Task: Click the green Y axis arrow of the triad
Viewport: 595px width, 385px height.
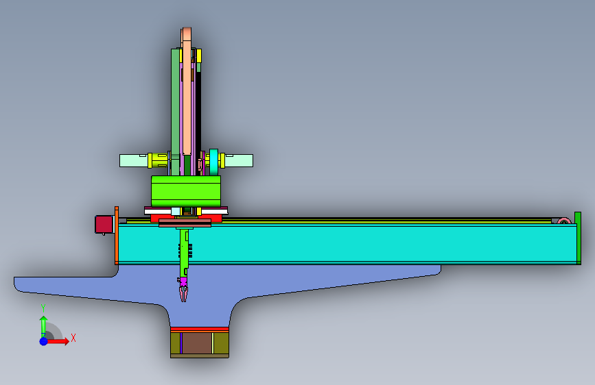Action: pos(44,326)
